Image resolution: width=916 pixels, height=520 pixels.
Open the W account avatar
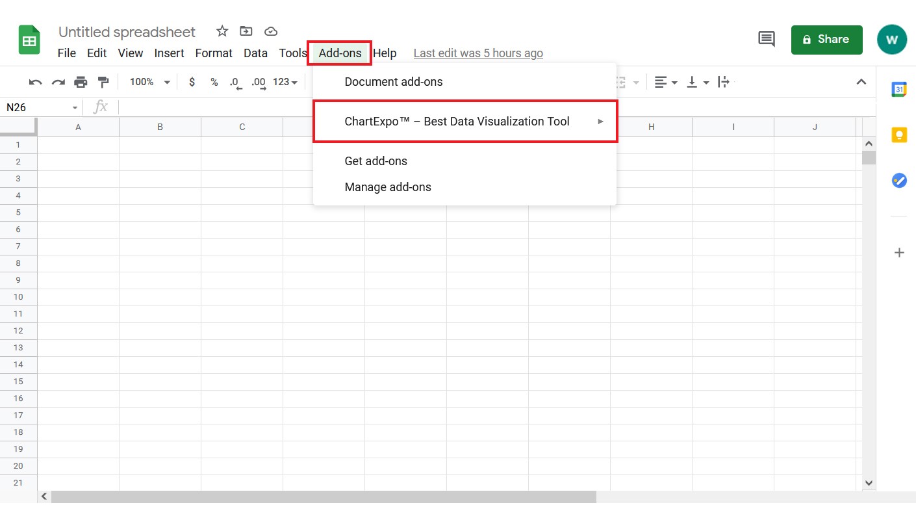(x=892, y=40)
